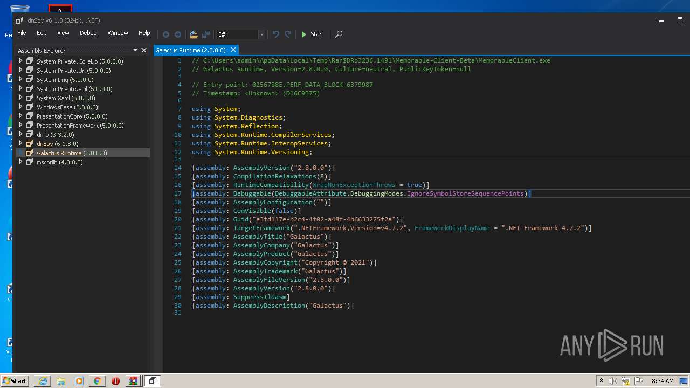Start debugging with the Start button

tap(312, 34)
